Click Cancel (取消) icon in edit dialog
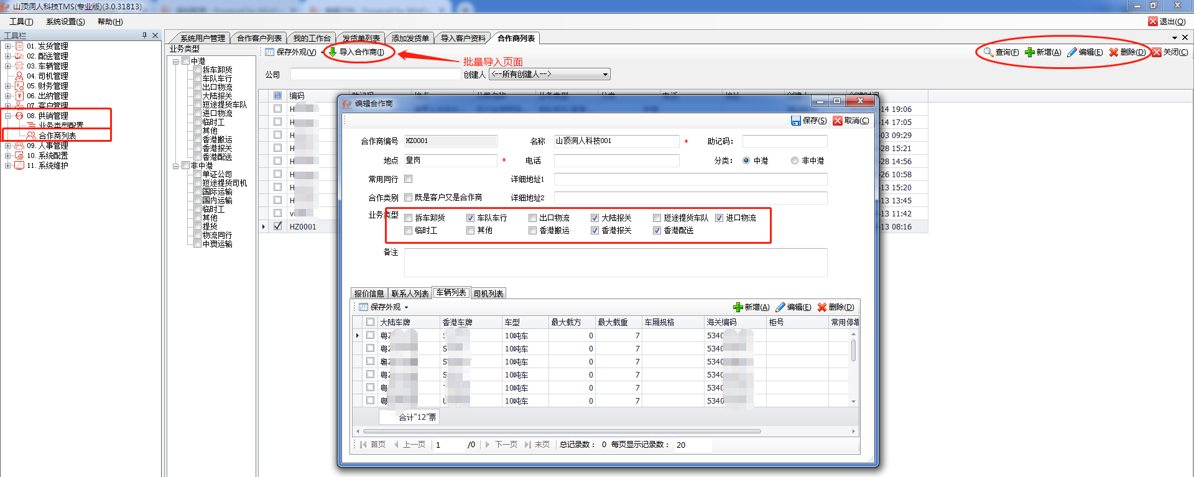The height and width of the screenshot is (477, 1194). tap(838, 121)
